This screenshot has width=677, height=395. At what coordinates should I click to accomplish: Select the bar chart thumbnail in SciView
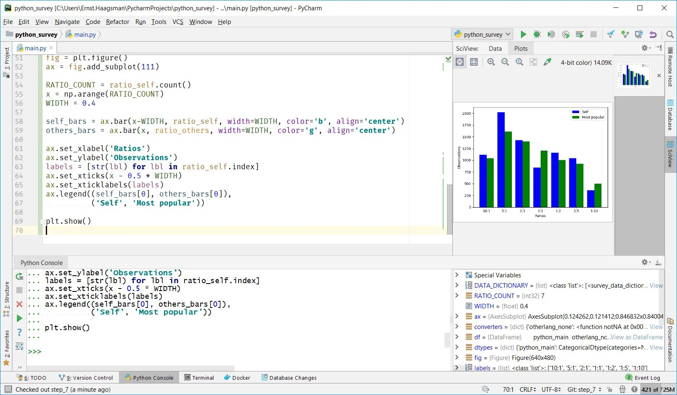(x=634, y=75)
